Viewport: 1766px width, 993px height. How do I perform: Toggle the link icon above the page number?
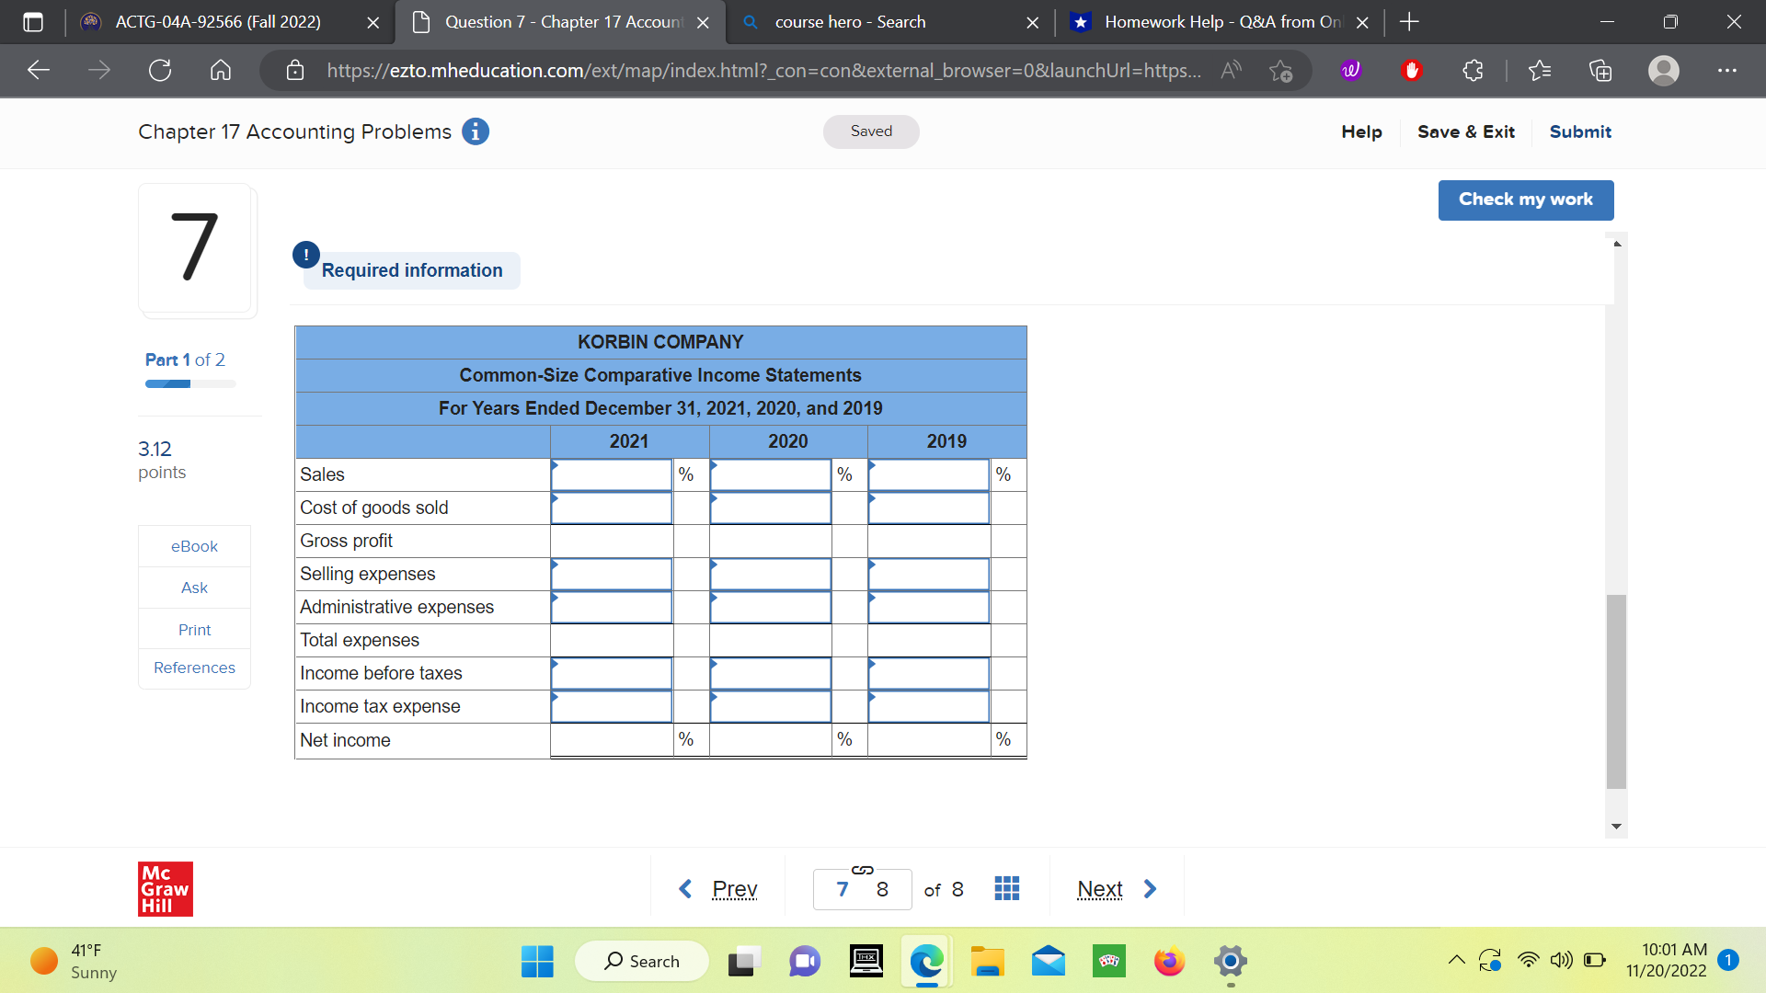click(862, 870)
